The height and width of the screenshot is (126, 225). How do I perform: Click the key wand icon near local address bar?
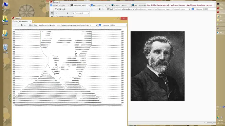point(25,25)
